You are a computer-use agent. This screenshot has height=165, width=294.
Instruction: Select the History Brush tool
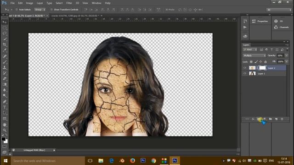5,73
